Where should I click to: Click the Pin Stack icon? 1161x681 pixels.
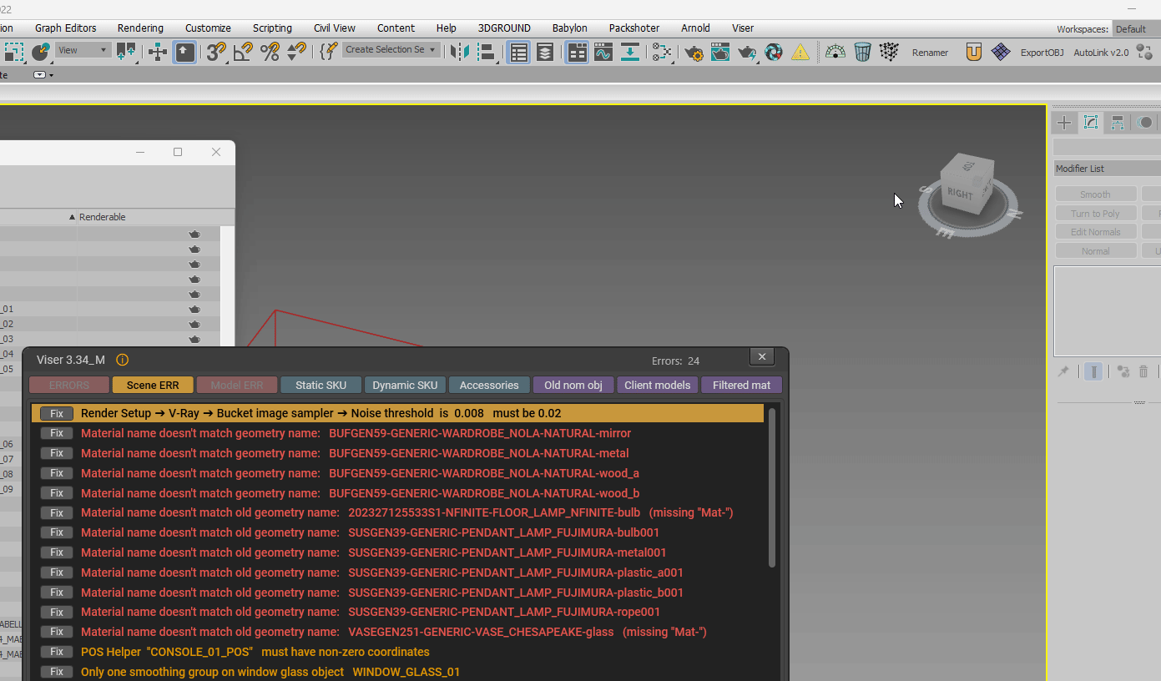point(1063,371)
